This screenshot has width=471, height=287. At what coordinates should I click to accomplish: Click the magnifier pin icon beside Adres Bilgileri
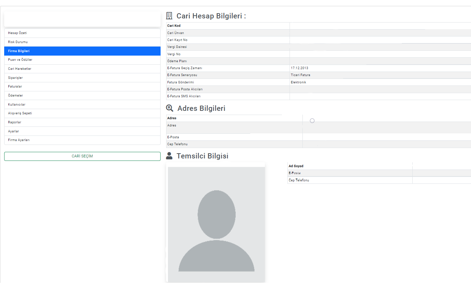pyautogui.click(x=170, y=108)
